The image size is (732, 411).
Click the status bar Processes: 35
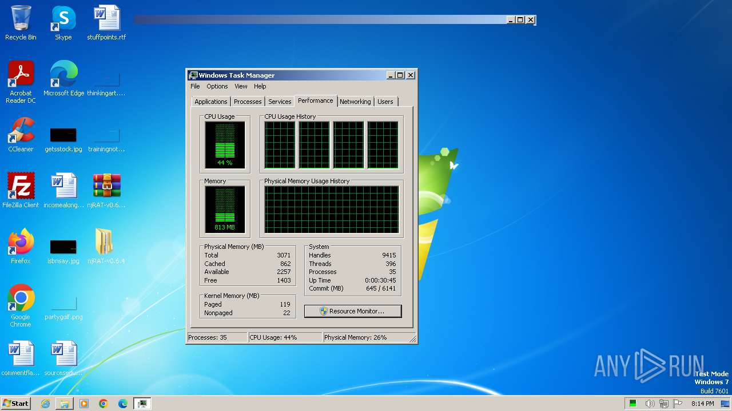pos(217,337)
